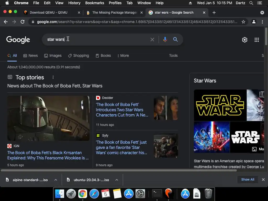The height and width of the screenshot is (201, 268).
Task: Click the horizontal page scrollbar
Action: 119,170
